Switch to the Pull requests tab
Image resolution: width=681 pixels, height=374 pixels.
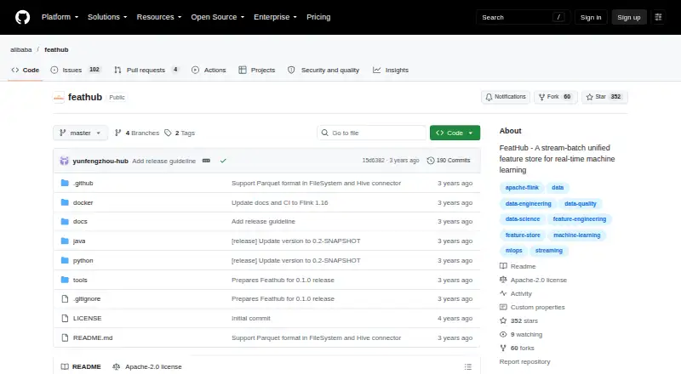pyautogui.click(x=146, y=70)
